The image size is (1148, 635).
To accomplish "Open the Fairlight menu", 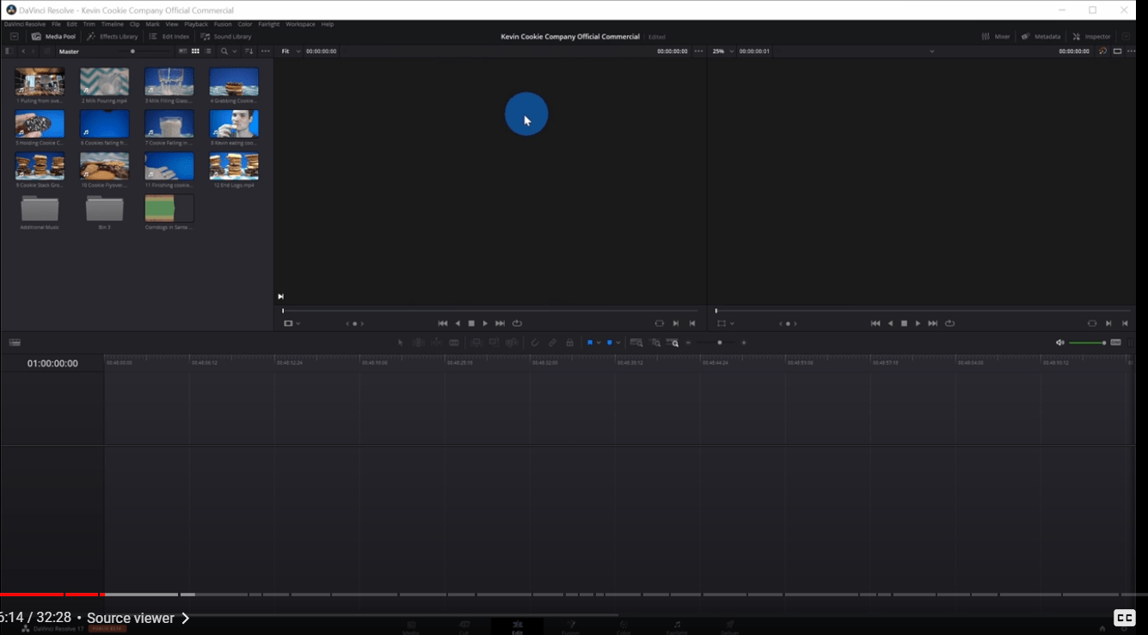I will click(269, 24).
